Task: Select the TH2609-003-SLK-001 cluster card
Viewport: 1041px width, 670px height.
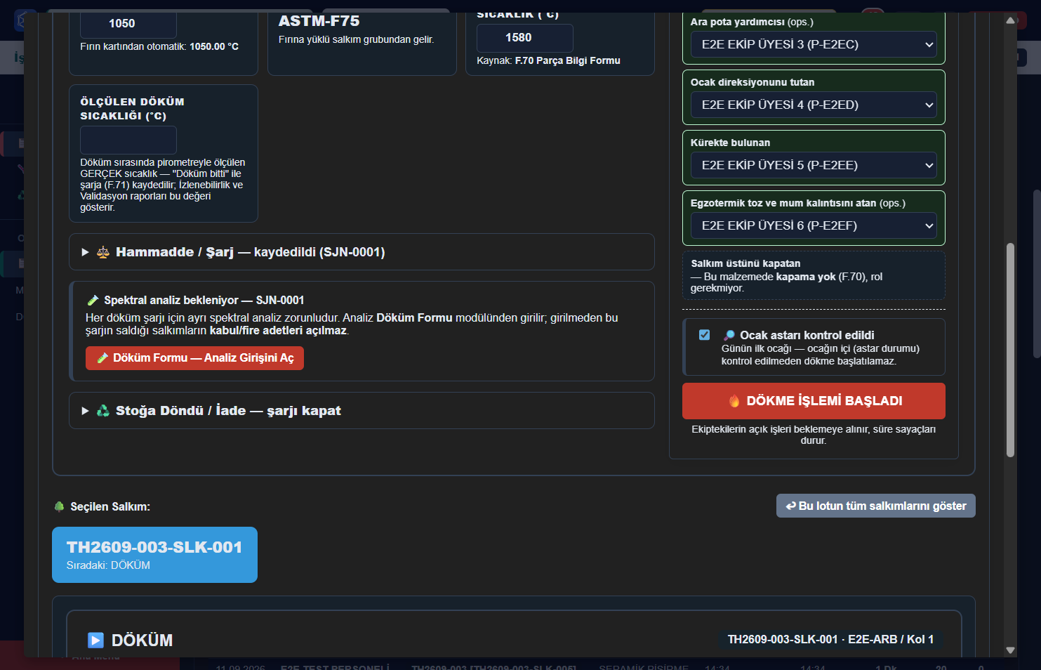Action: click(154, 555)
